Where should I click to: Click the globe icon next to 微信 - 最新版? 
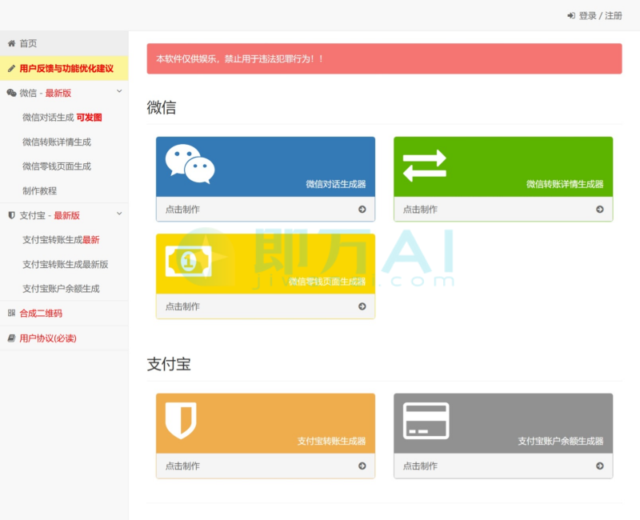(x=10, y=93)
